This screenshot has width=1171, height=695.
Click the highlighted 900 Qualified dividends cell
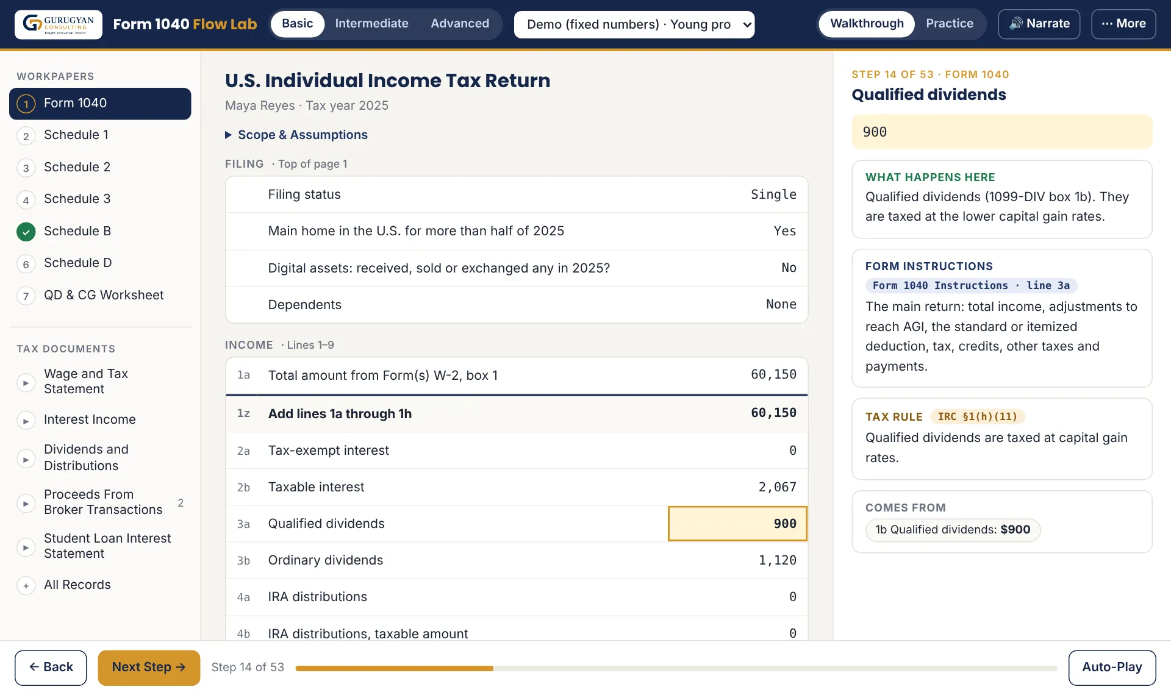737,524
